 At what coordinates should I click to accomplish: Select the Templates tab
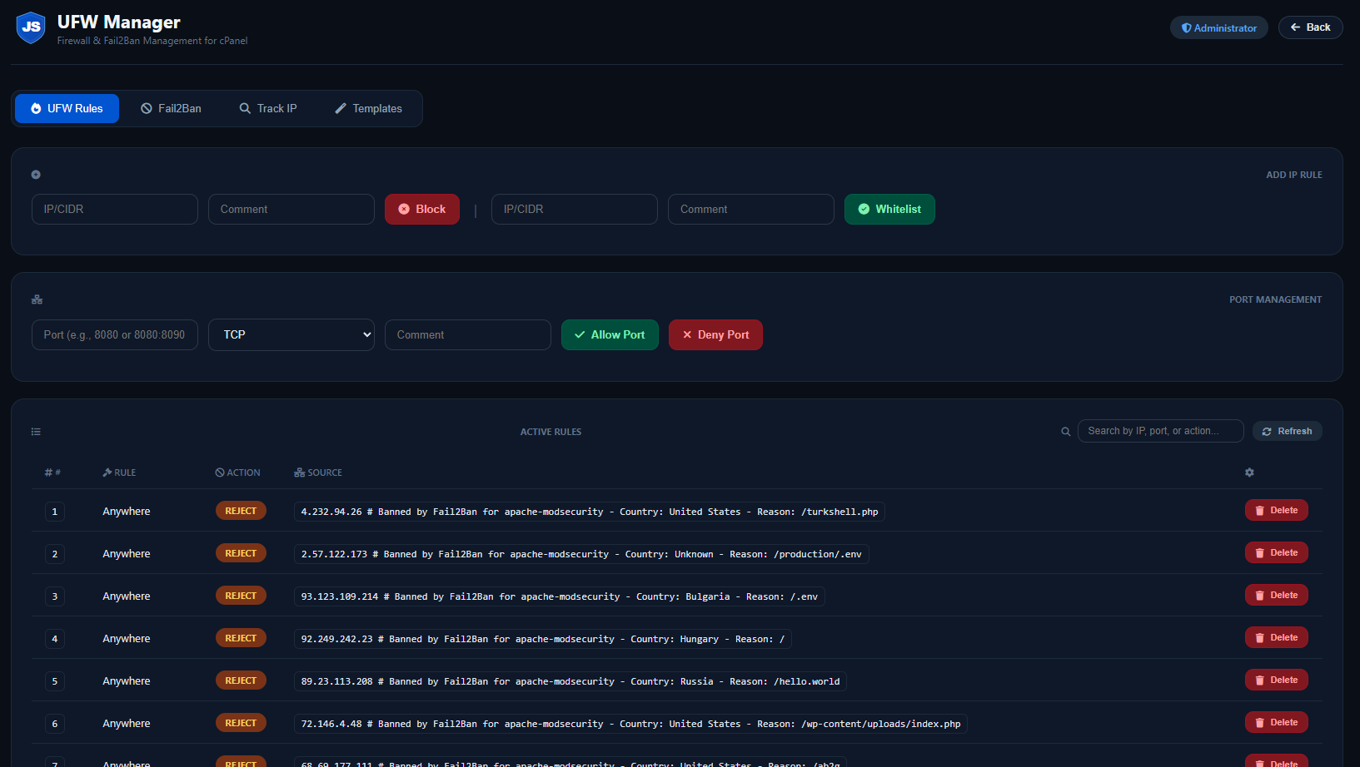(368, 109)
